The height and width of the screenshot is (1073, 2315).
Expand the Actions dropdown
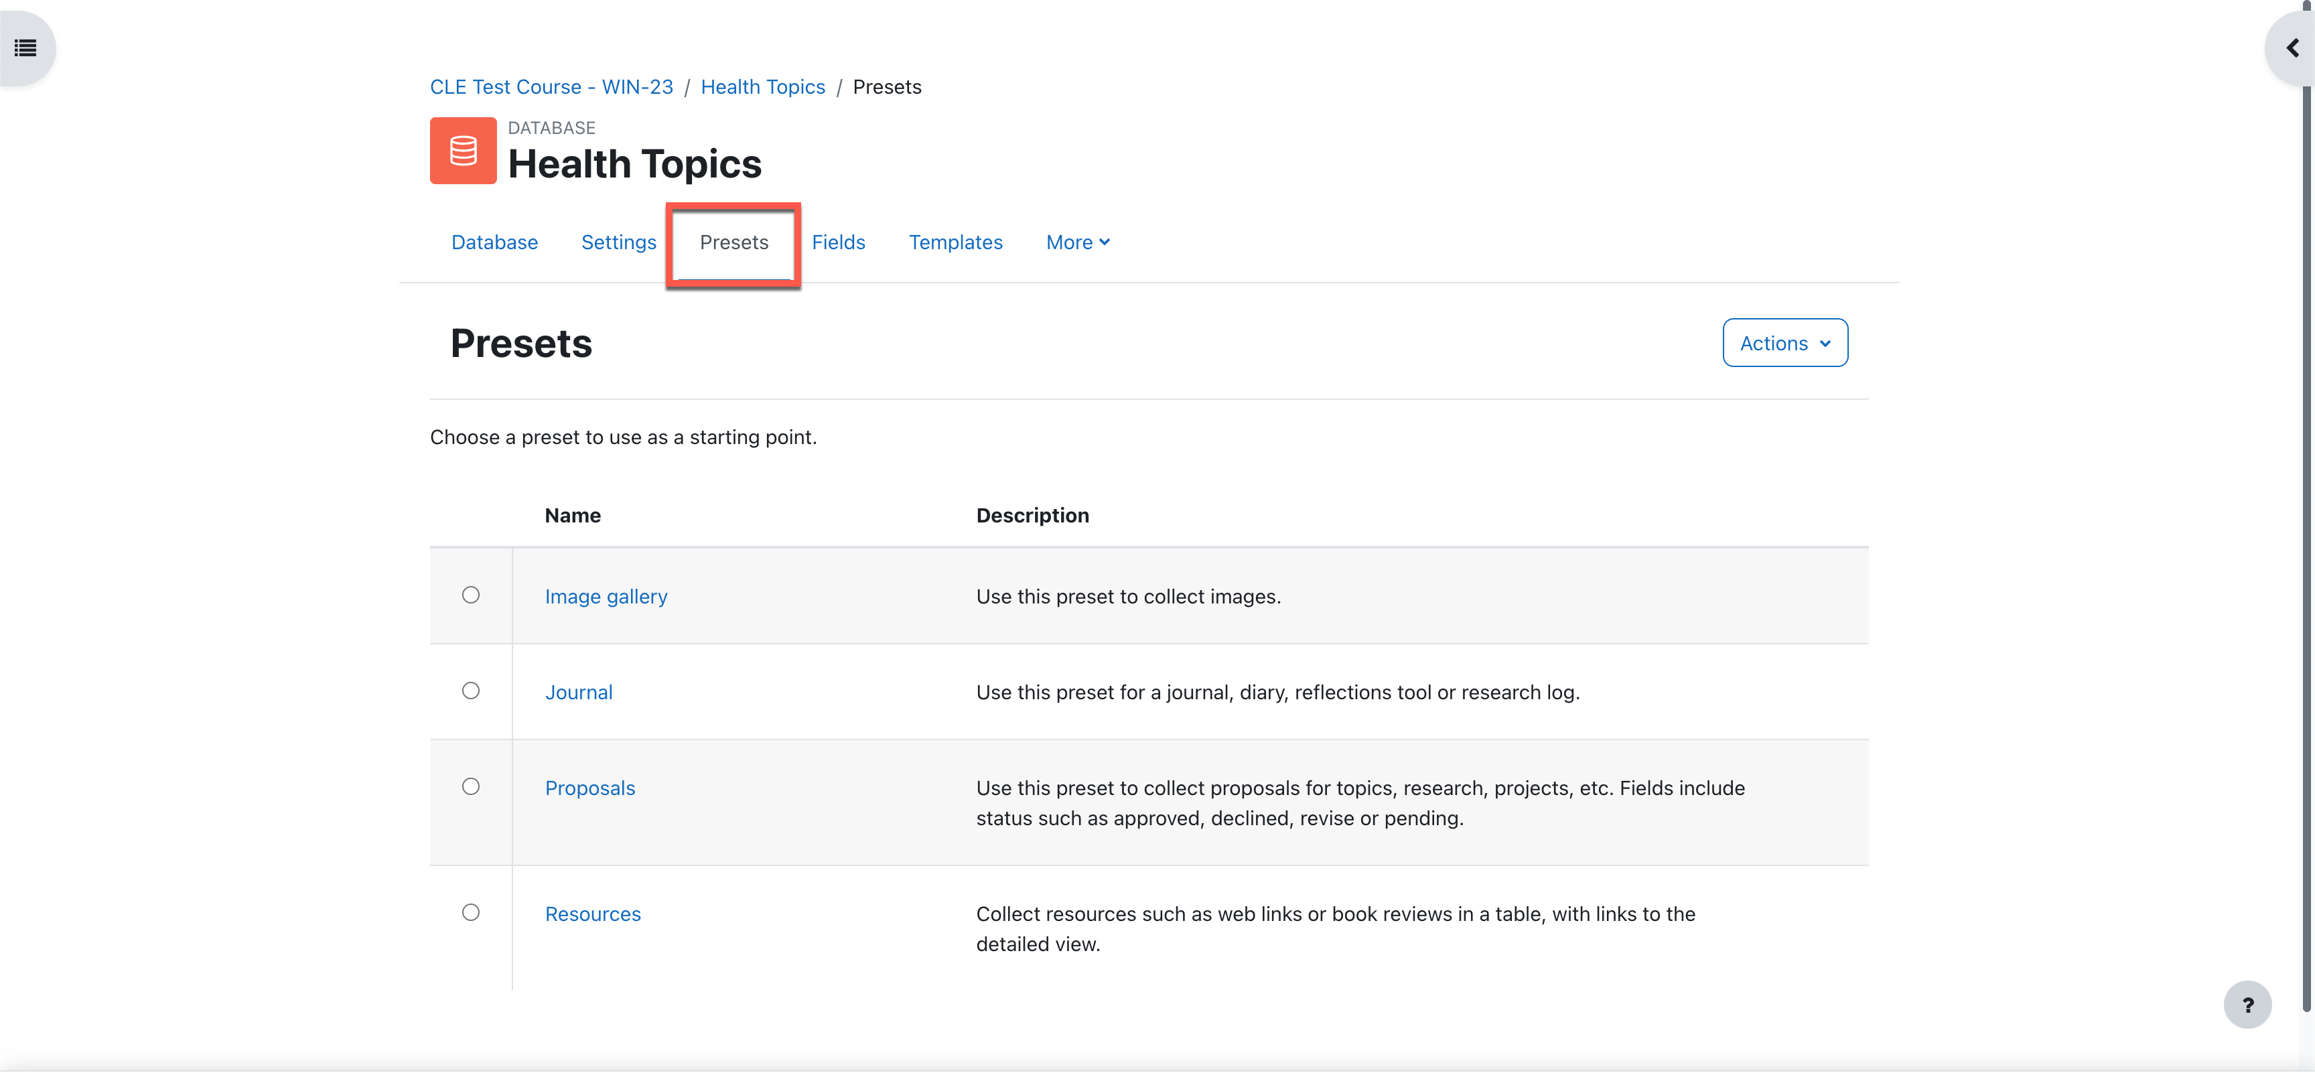[1784, 344]
